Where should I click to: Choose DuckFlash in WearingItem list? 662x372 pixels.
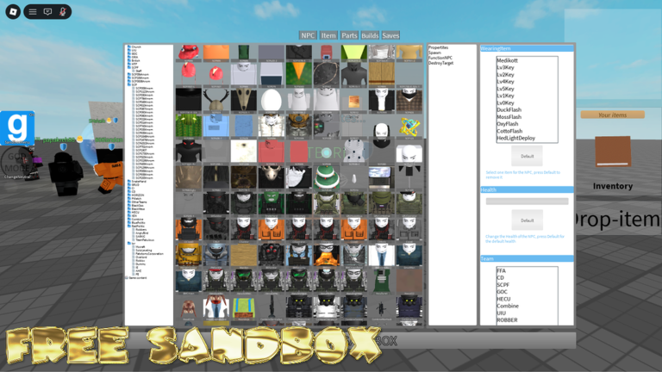[x=509, y=109]
